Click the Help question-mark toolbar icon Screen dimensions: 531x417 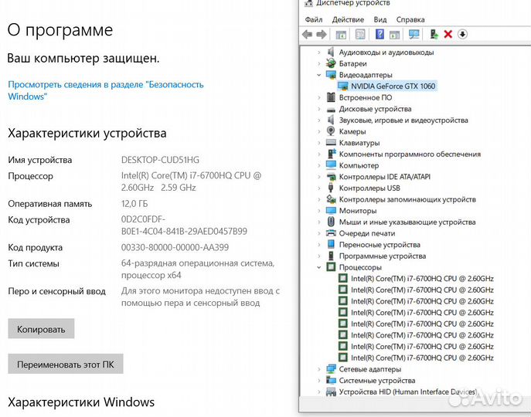[x=380, y=34]
